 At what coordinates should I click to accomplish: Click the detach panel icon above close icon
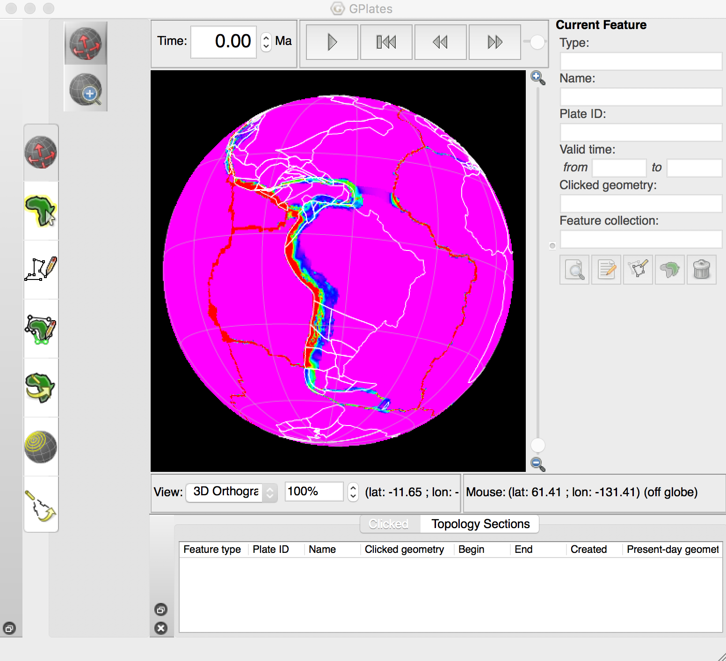tap(161, 610)
